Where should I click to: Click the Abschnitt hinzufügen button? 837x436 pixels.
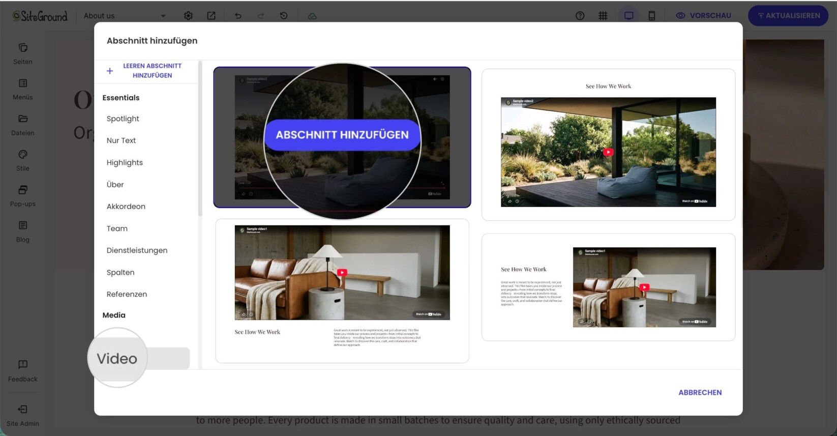342,135
